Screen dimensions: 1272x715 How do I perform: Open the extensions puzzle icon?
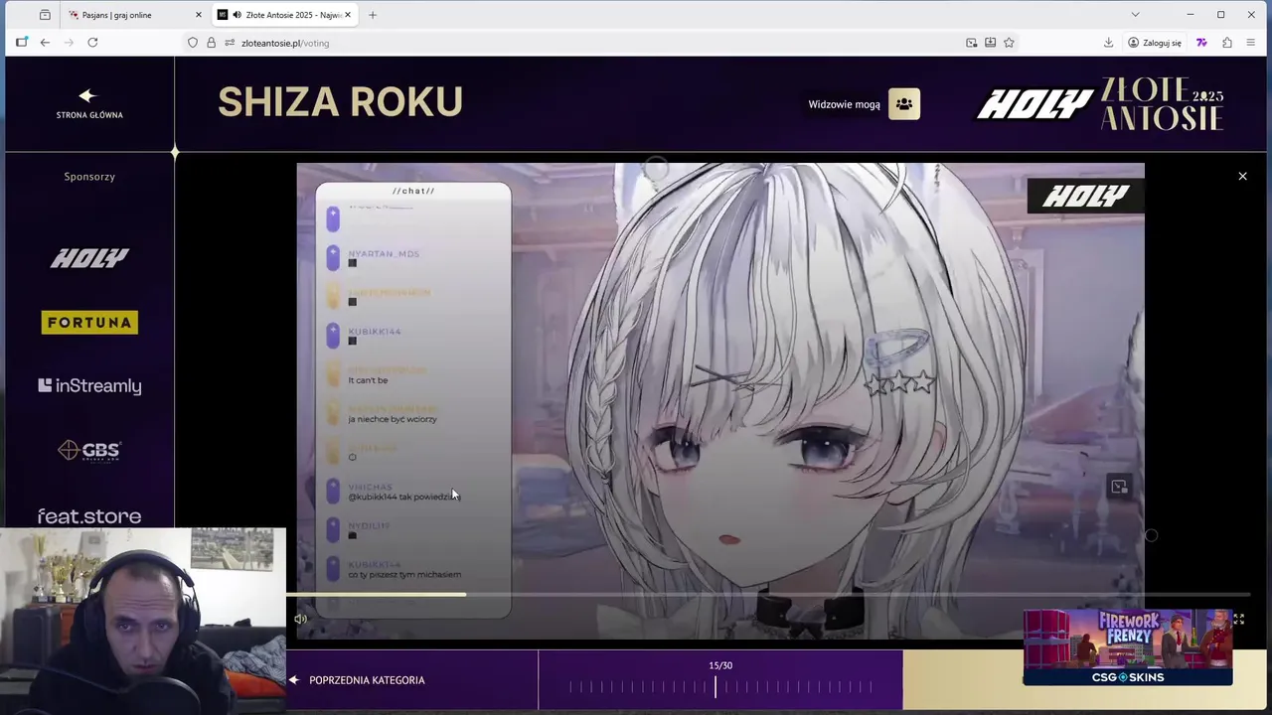pyautogui.click(x=1227, y=43)
